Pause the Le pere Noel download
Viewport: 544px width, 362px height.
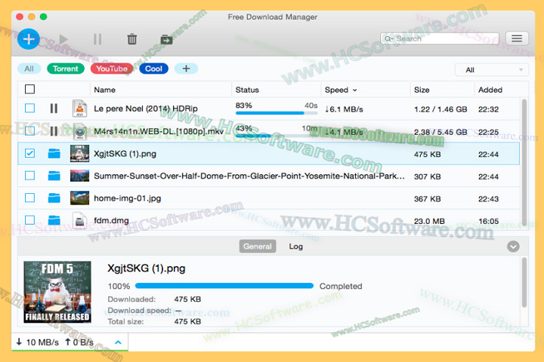tap(54, 109)
